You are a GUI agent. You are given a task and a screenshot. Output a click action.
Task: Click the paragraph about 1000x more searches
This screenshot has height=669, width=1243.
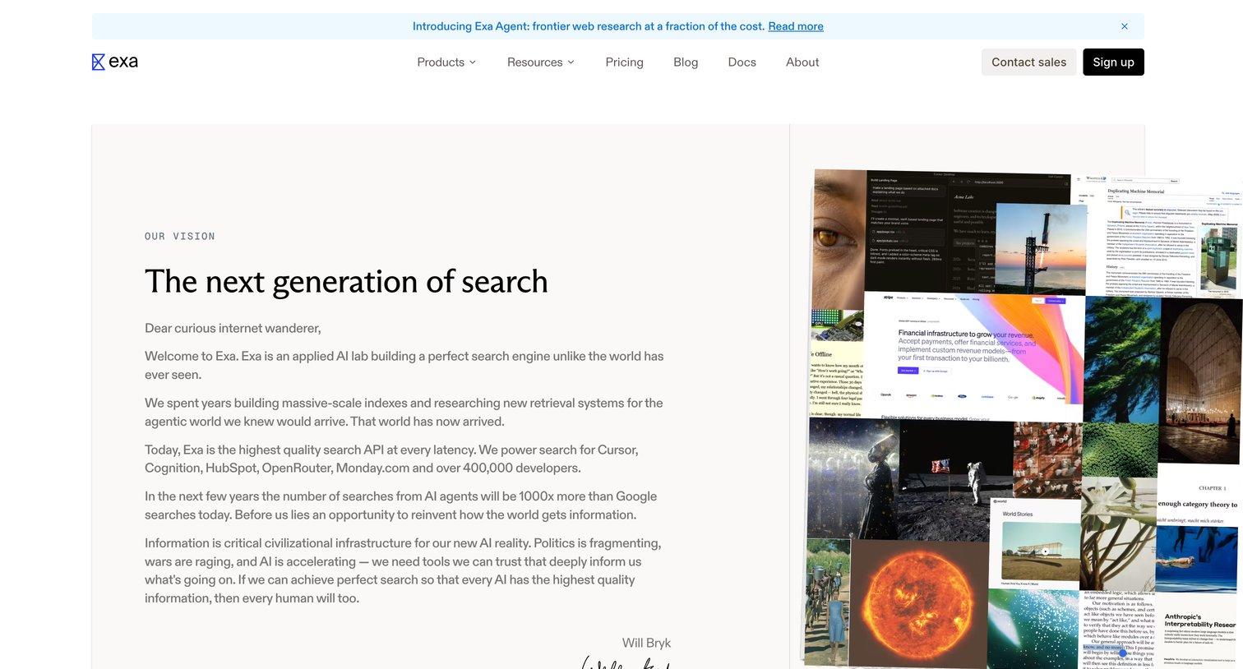(x=401, y=505)
